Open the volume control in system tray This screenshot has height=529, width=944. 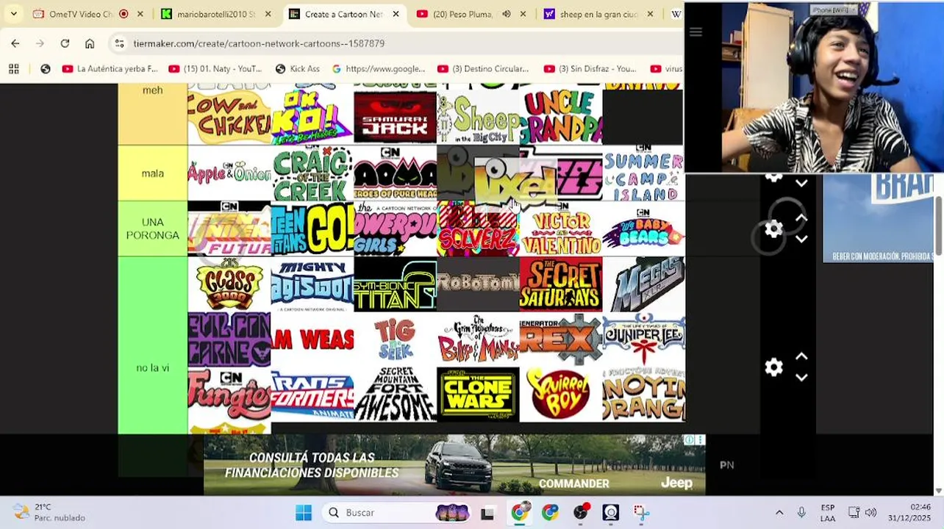click(x=871, y=512)
